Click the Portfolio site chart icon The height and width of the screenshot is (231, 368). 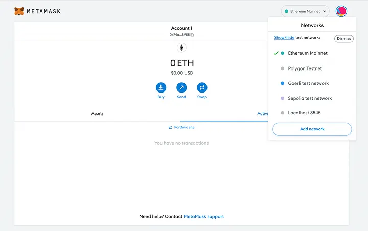170,127
